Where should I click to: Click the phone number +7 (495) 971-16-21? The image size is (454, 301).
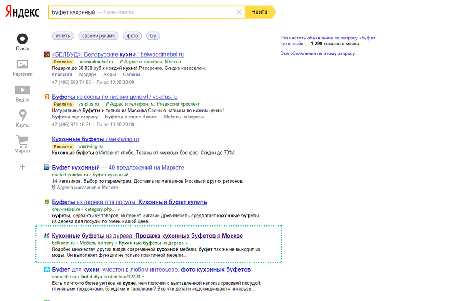(71, 124)
